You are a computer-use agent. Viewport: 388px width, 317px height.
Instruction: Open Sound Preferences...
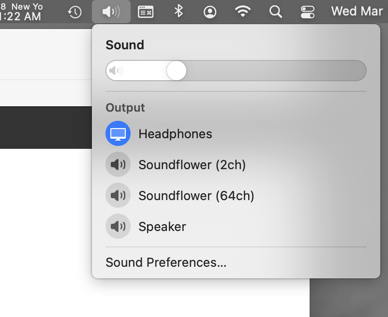(x=166, y=262)
